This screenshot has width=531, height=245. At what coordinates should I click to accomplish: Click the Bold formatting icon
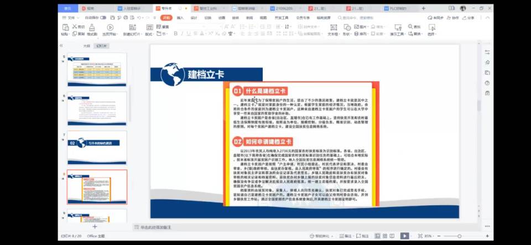tap(176, 34)
